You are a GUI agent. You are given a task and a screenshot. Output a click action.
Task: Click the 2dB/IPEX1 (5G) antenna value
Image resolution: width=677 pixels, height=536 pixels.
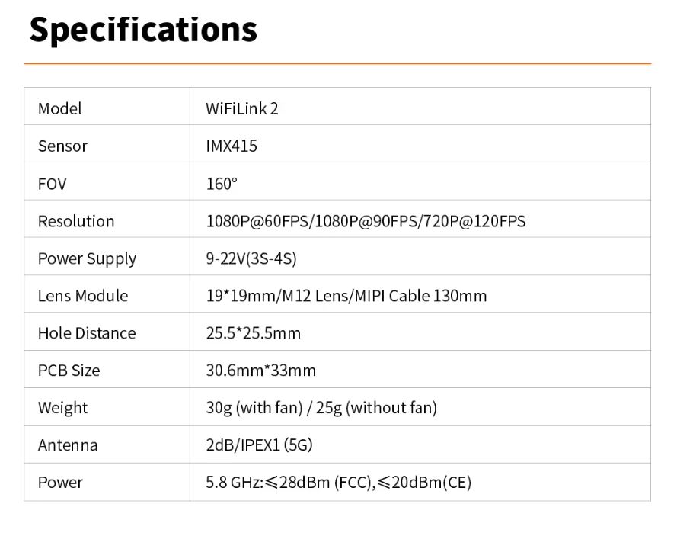[x=259, y=445]
